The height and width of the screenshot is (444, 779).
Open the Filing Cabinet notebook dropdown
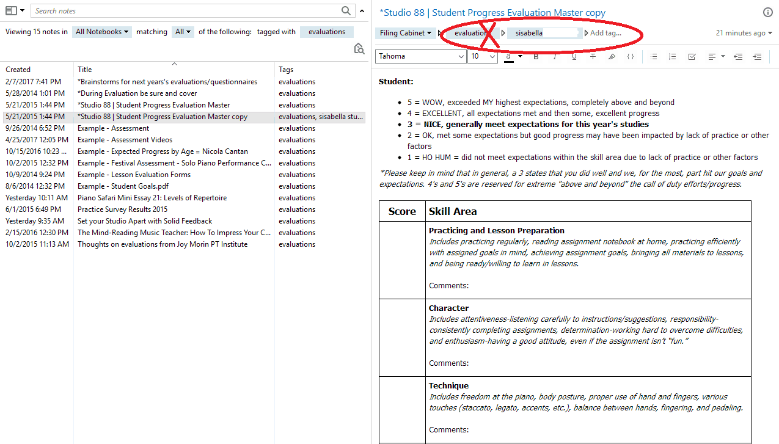[405, 33]
